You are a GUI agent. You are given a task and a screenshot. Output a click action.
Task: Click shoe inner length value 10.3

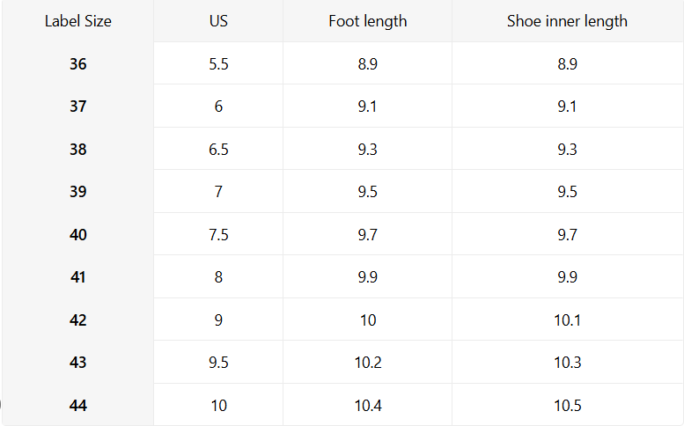click(x=567, y=363)
